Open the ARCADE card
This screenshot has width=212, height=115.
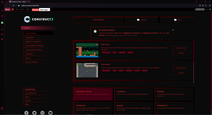pos(134,108)
